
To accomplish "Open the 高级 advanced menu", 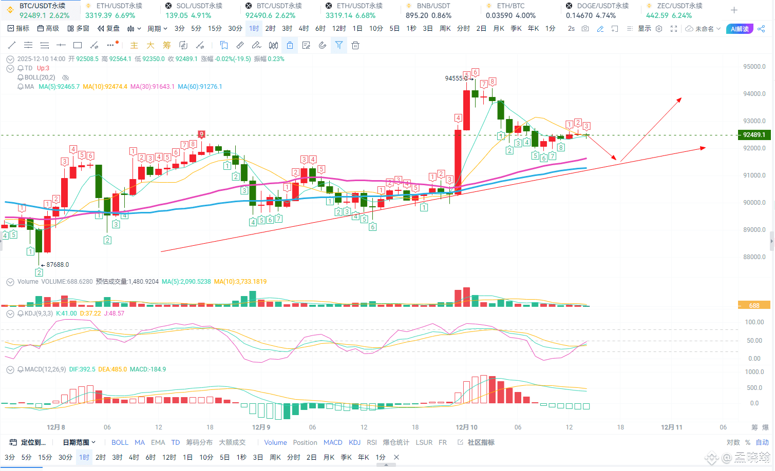I will coord(48,29).
